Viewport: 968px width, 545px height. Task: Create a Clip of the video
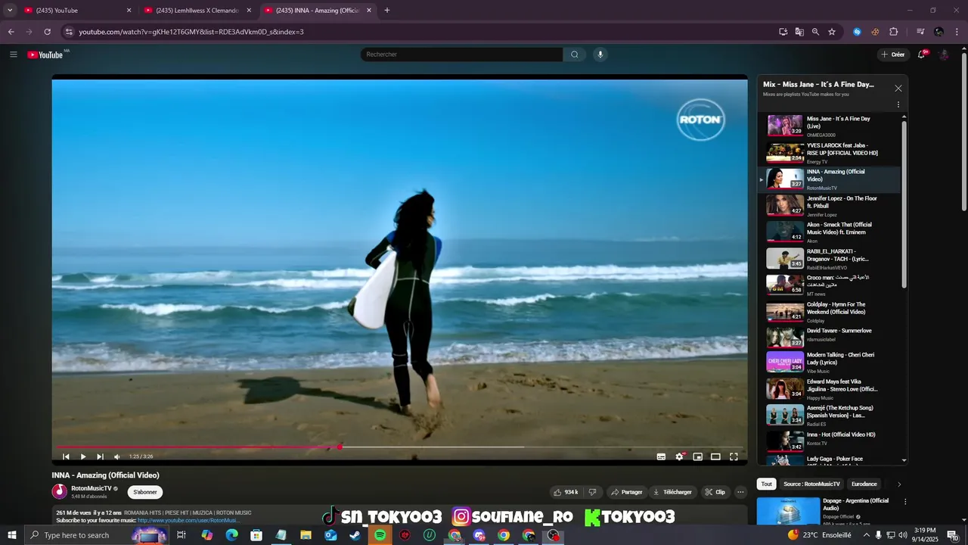715,492
